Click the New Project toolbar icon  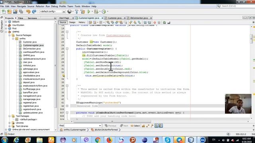[x=10, y=12]
